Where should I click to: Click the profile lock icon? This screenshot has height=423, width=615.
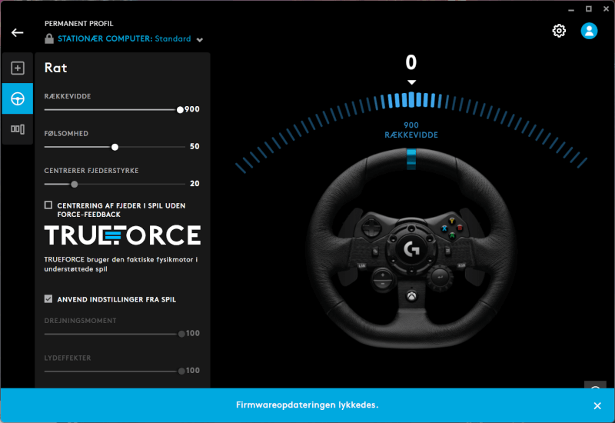[x=49, y=38]
